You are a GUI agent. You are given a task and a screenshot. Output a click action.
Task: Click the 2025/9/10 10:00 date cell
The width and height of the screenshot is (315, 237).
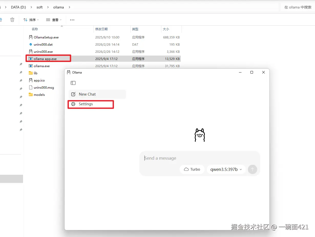(x=107, y=37)
